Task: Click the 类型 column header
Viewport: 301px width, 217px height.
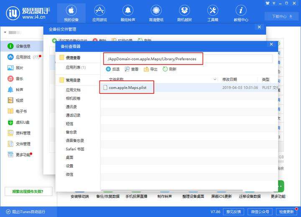Action: (x=266, y=79)
